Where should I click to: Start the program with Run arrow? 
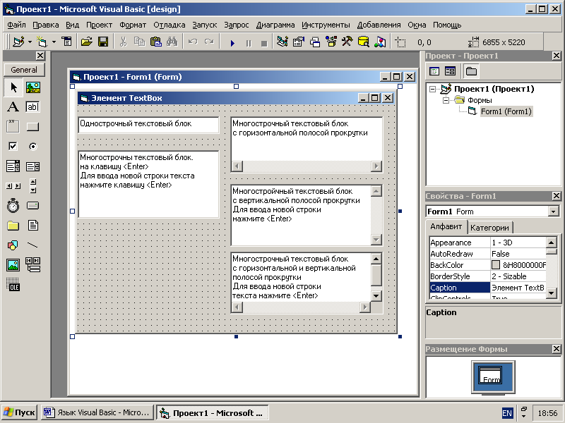pyautogui.click(x=232, y=43)
